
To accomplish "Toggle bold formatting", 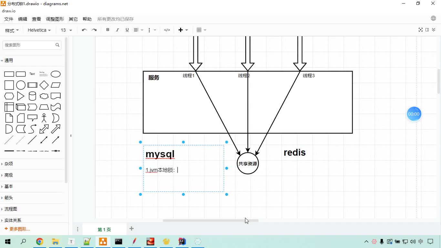I will pyautogui.click(x=108, y=30).
